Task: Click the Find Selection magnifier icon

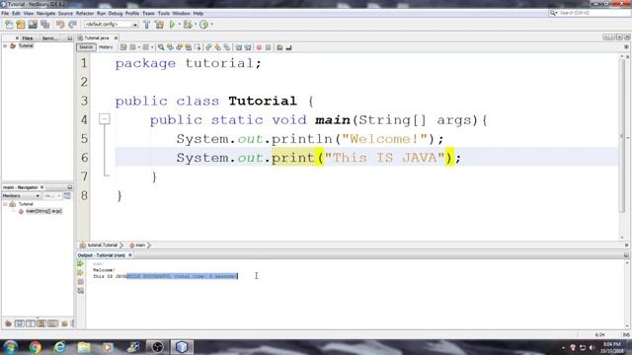Action: (x=161, y=47)
